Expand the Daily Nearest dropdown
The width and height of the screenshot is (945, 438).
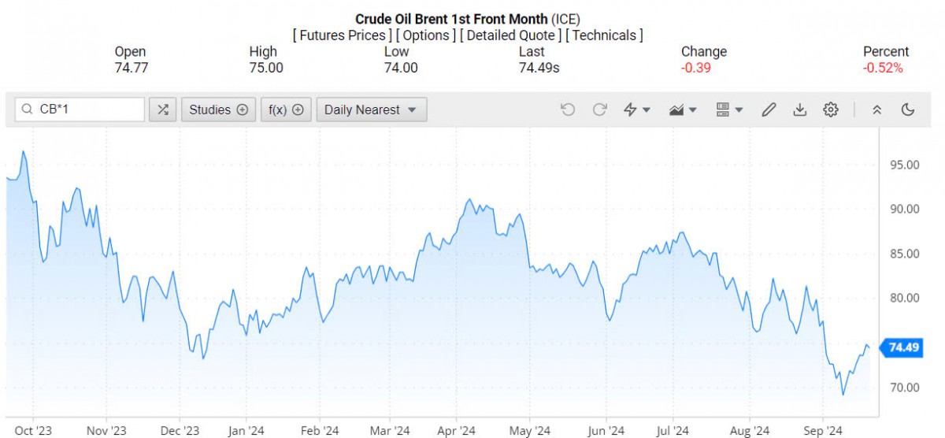[371, 109]
